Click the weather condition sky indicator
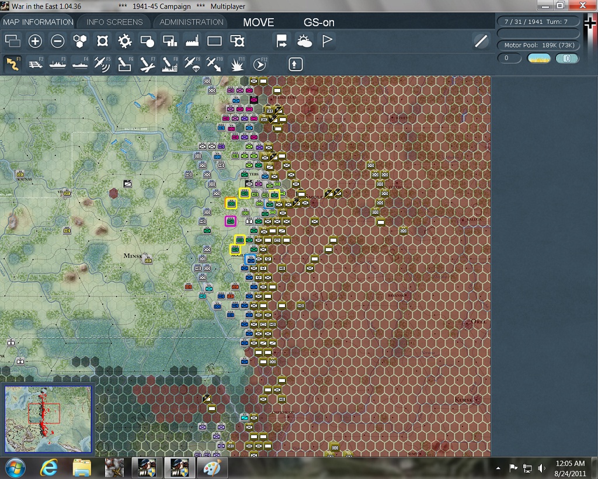Viewport: 598px width, 479px height. (x=538, y=58)
